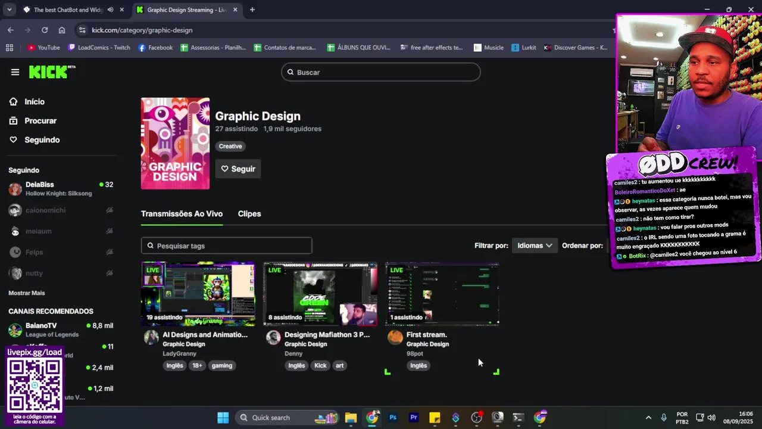
Task: Open Premiere Pro from taskbar
Action: tap(414, 418)
